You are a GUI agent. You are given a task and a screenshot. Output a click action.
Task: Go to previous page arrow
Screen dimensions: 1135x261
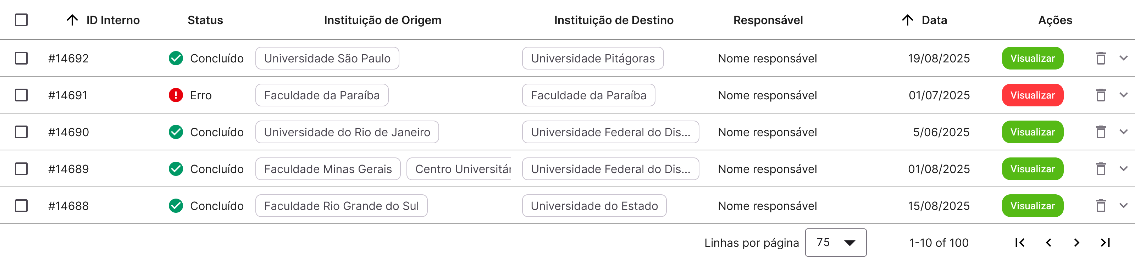click(1049, 243)
